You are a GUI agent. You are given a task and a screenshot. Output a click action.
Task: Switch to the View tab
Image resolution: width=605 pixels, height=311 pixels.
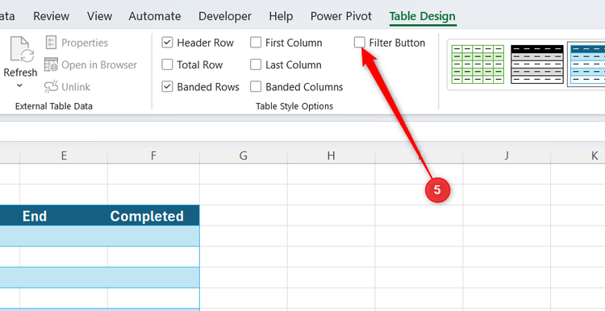(99, 16)
